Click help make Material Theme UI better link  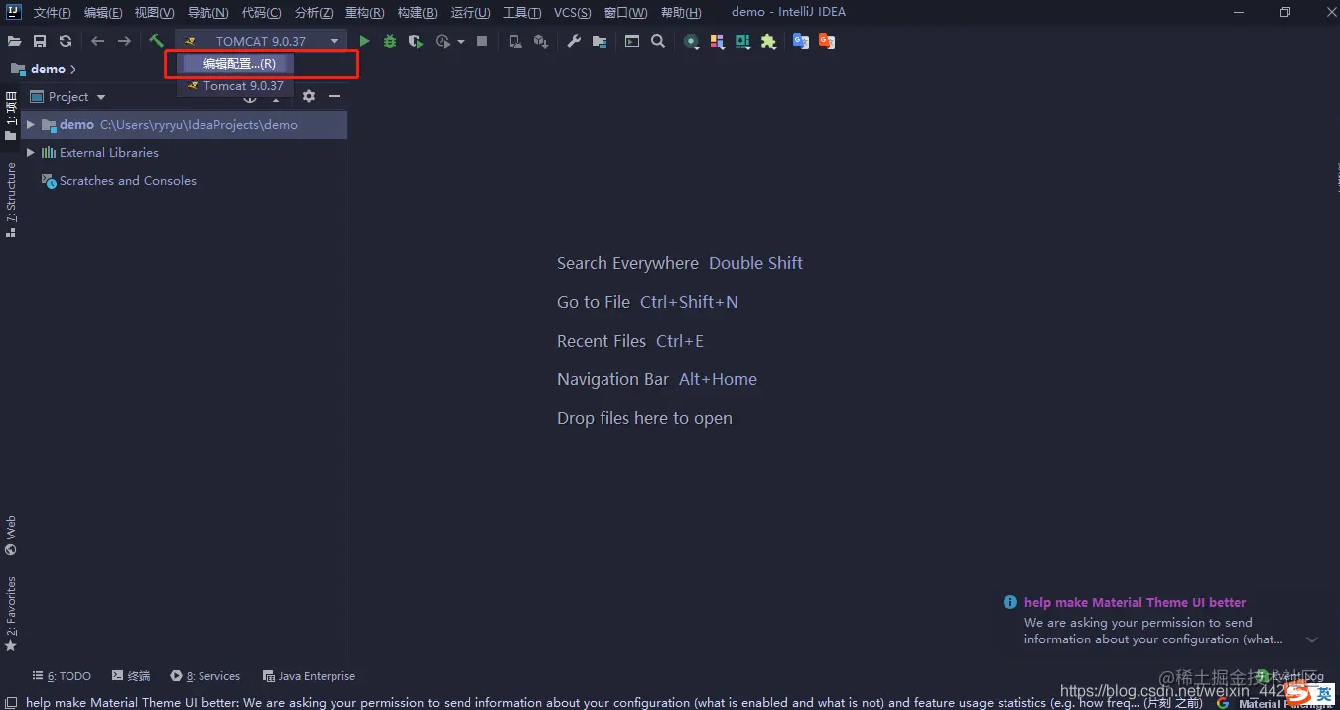tap(1135, 602)
